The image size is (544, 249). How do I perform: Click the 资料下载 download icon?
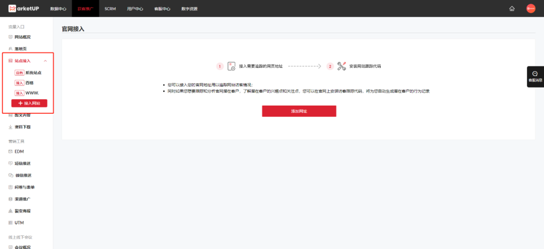11,127
